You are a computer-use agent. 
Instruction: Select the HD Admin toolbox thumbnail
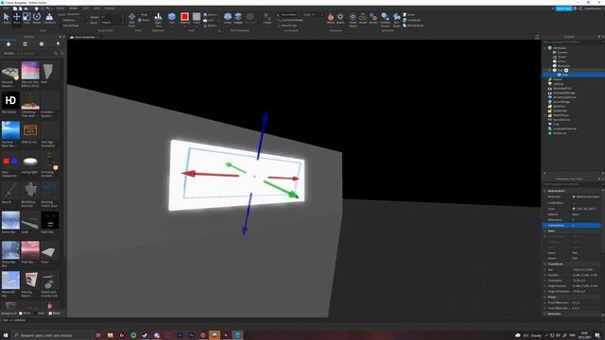tap(10, 101)
